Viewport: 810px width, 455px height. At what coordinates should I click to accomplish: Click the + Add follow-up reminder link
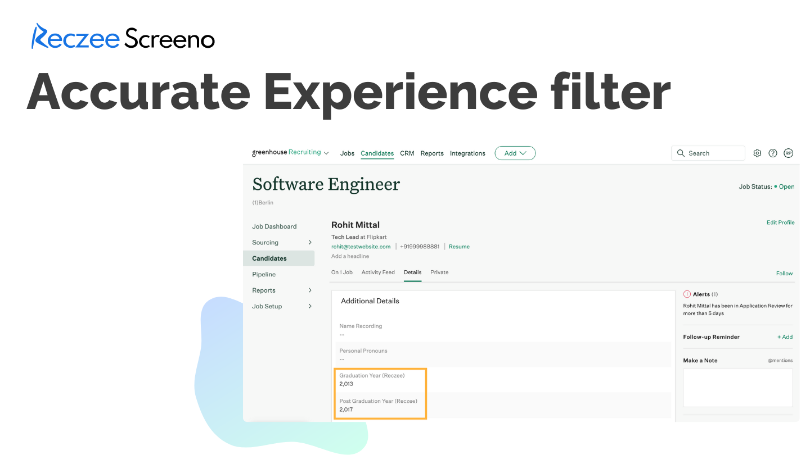tap(785, 337)
